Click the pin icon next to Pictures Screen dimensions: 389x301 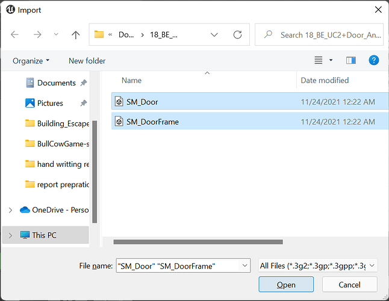coord(84,103)
